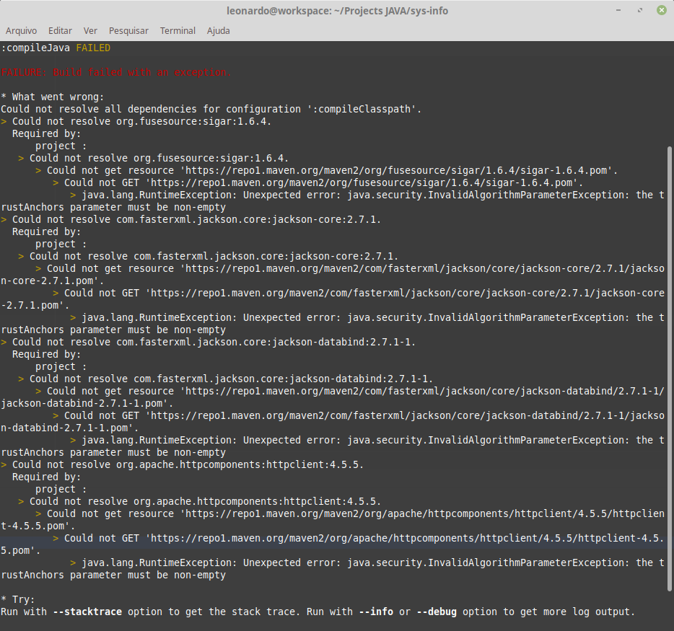The width and height of the screenshot is (674, 631).
Task: Open the Arquivo menu
Action: 21,31
